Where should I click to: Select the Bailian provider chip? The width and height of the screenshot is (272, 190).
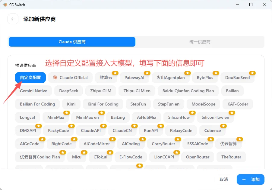point(232,91)
